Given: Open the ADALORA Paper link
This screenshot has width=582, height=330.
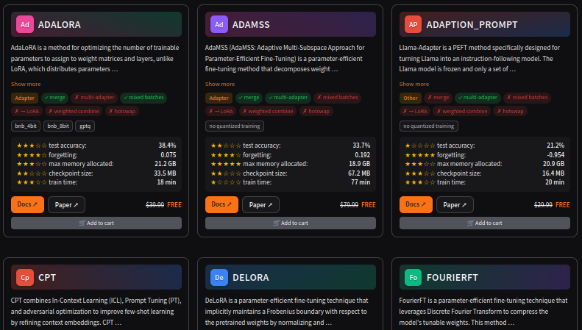Looking at the screenshot, I should [x=66, y=204].
